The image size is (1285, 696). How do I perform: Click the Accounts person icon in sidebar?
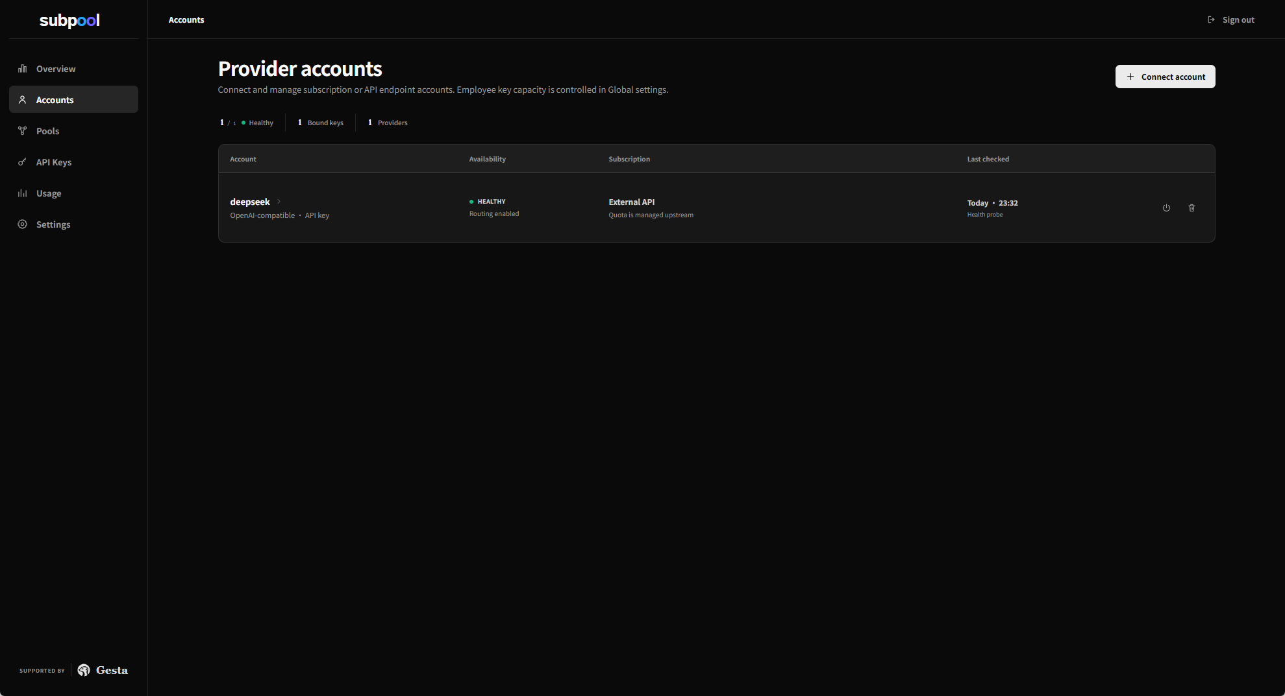pyautogui.click(x=23, y=100)
